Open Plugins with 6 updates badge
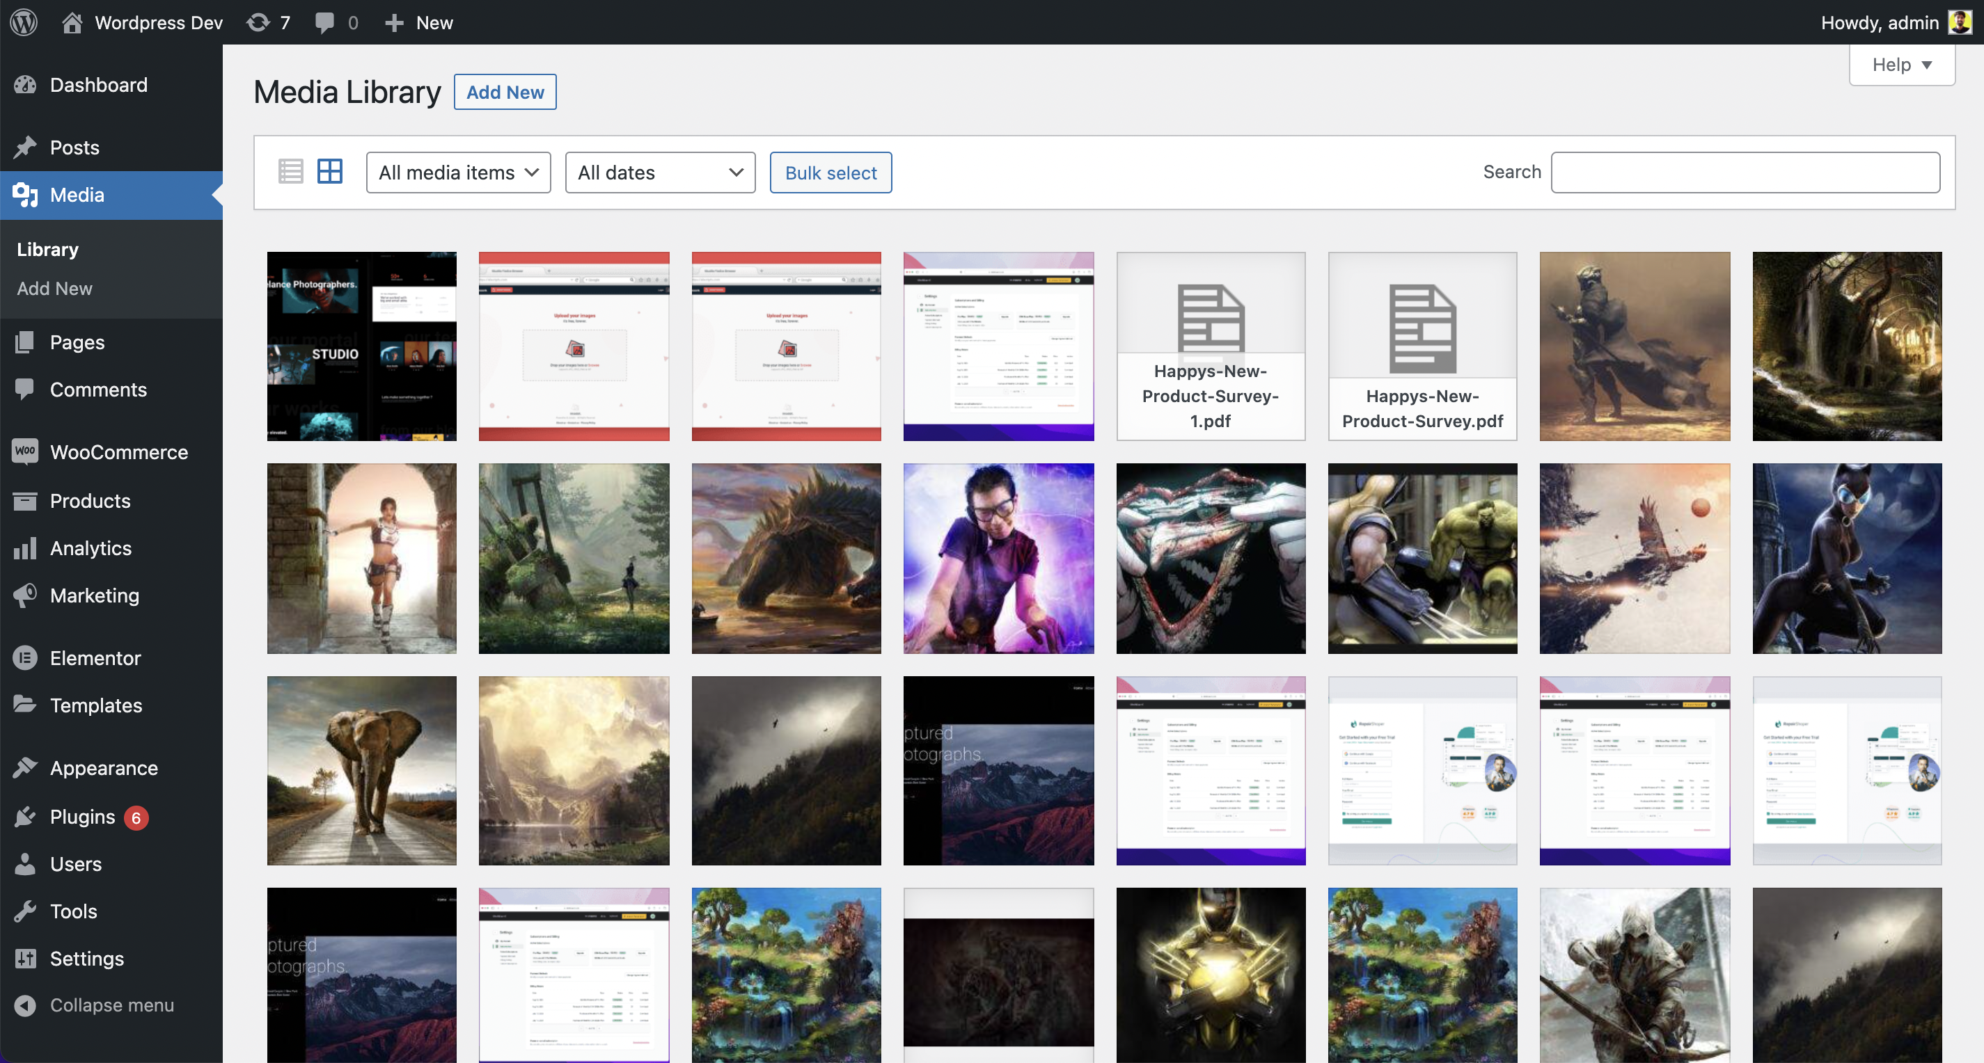The width and height of the screenshot is (1984, 1063). (82, 817)
